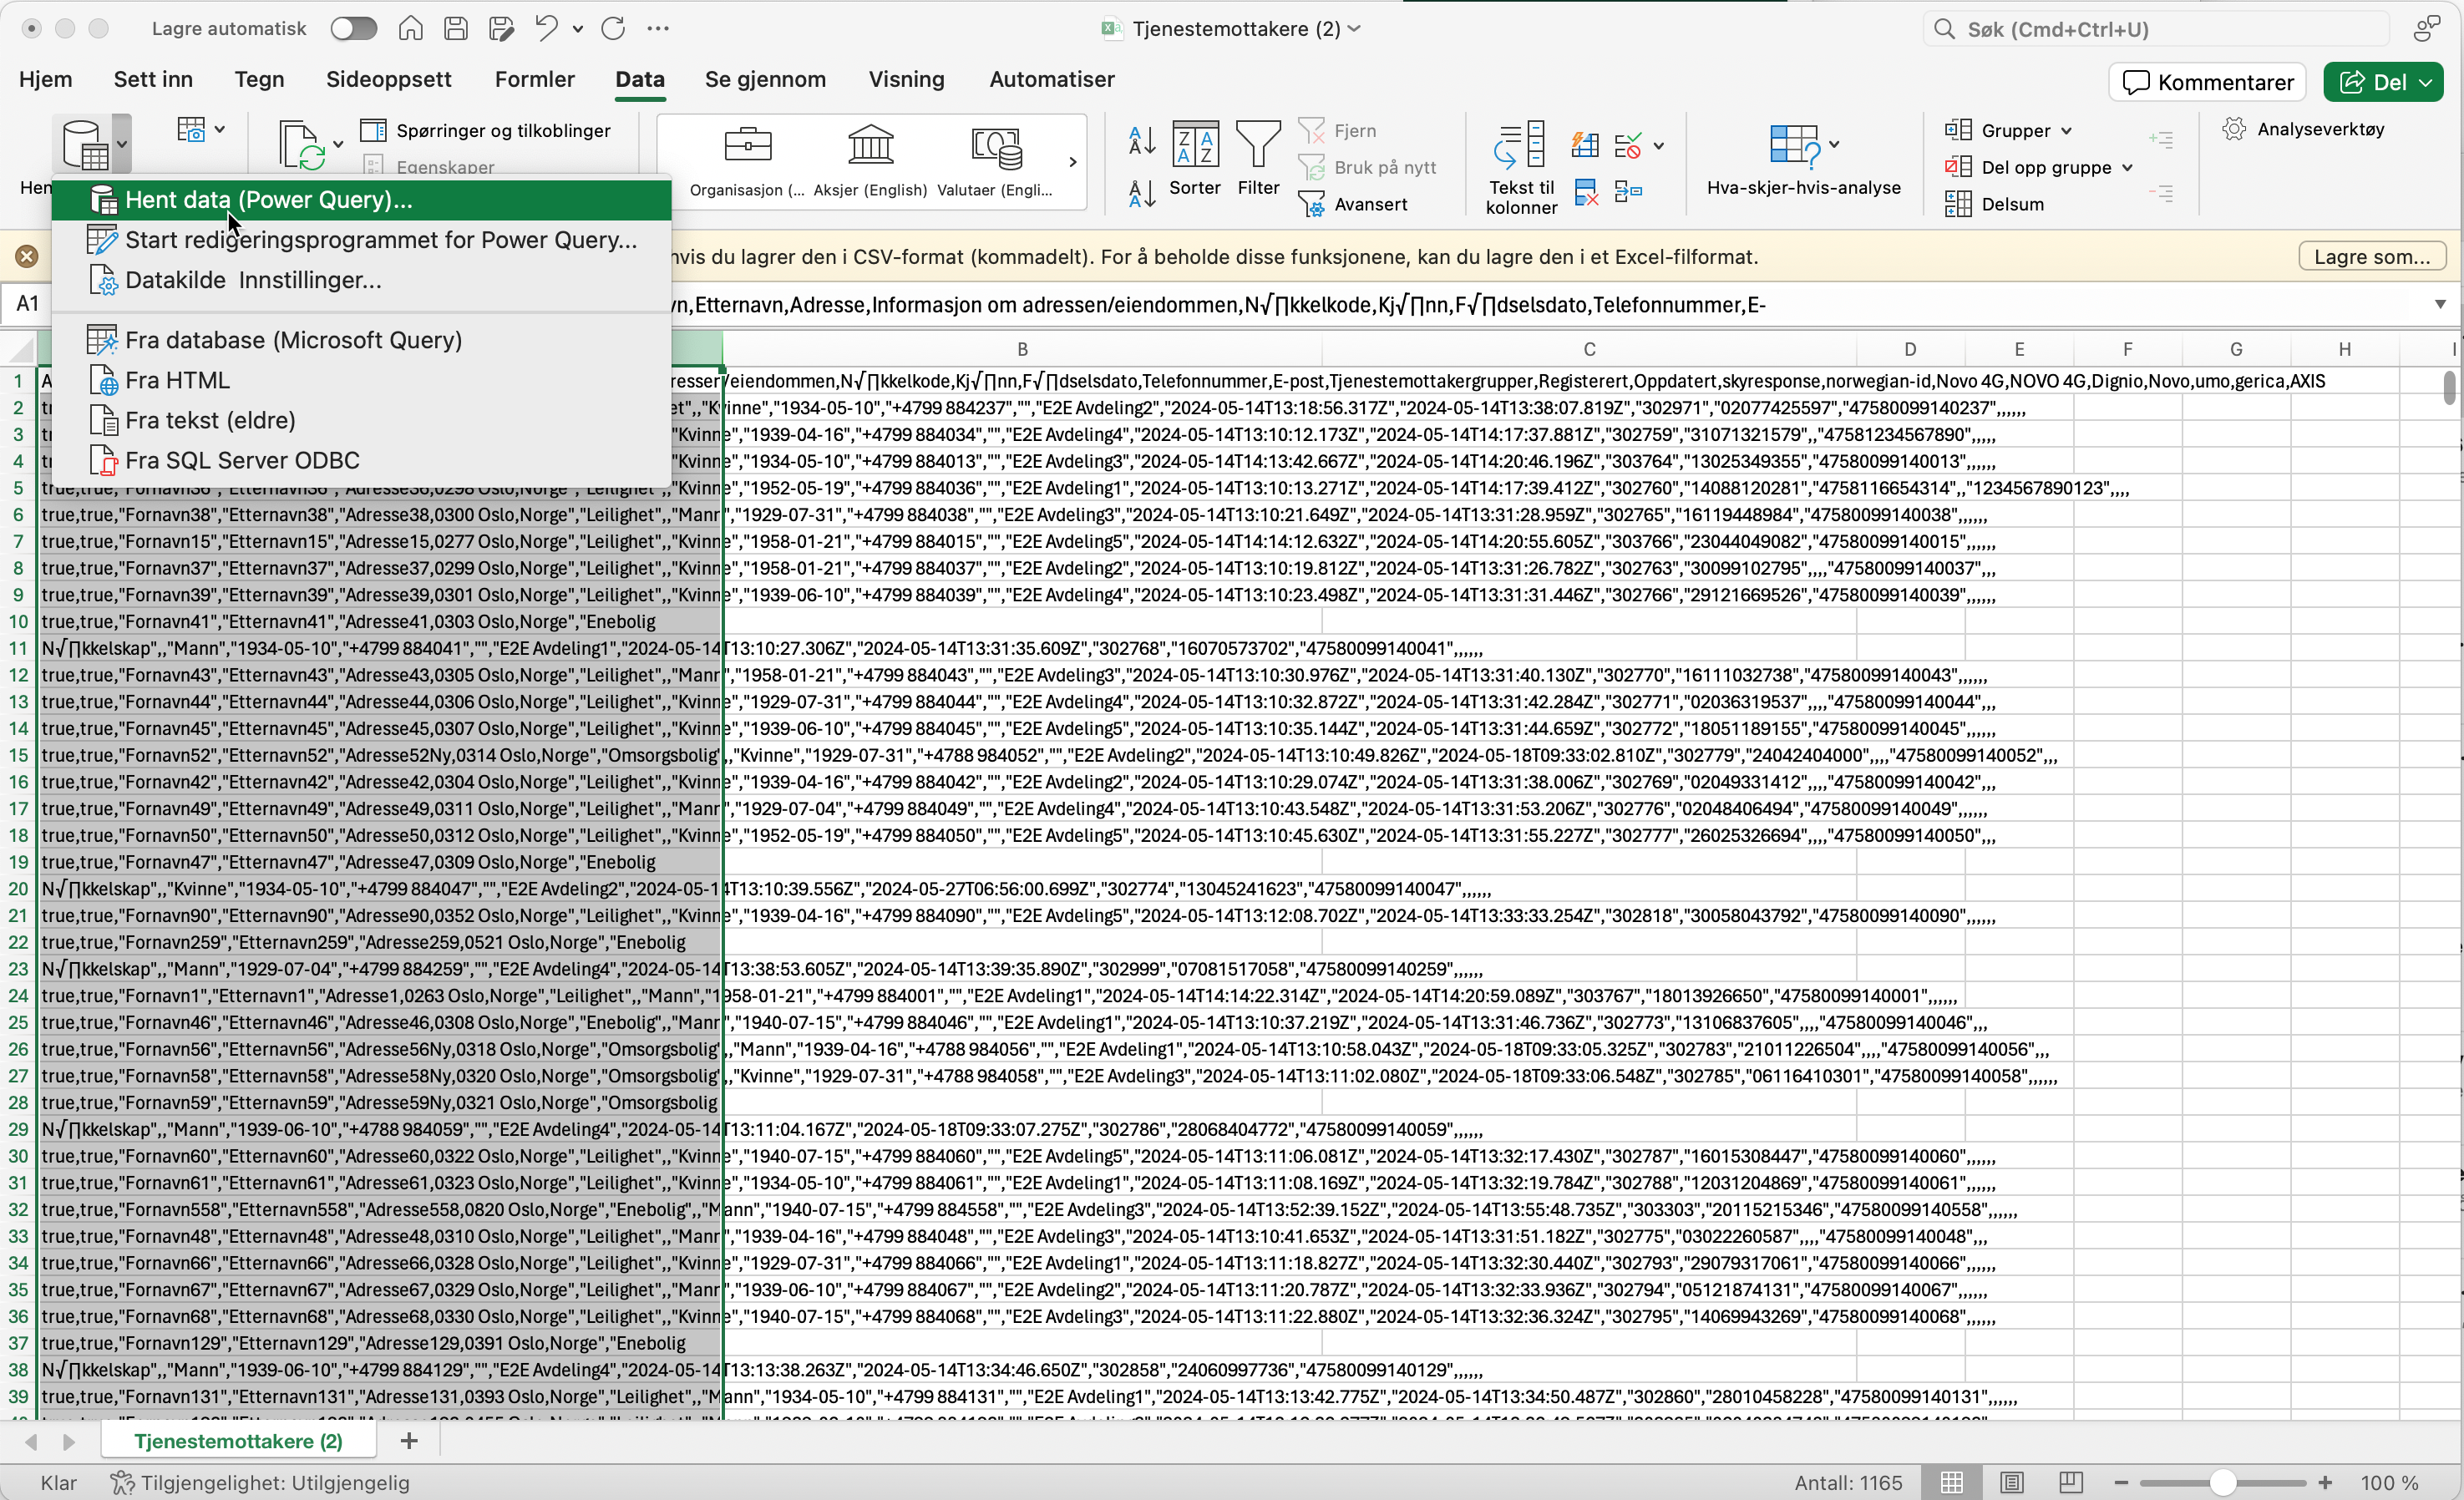Choose Start redigeringsprogrammet for Power Query...
This screenshot has width=2464, height=1500.
tap(362, 240)
